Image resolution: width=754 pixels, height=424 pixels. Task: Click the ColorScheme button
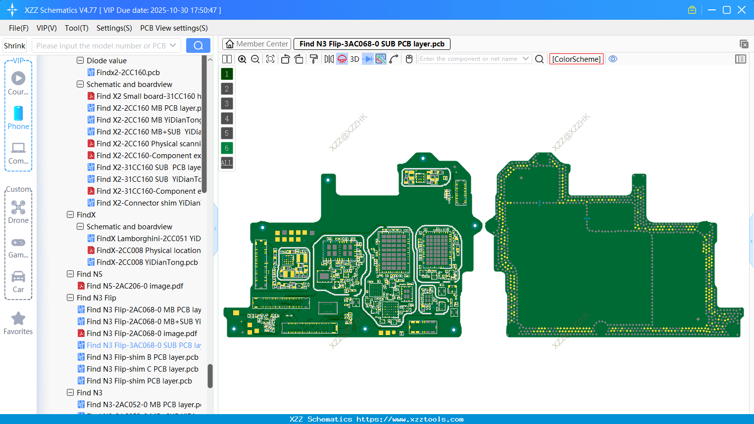[576, 59]
